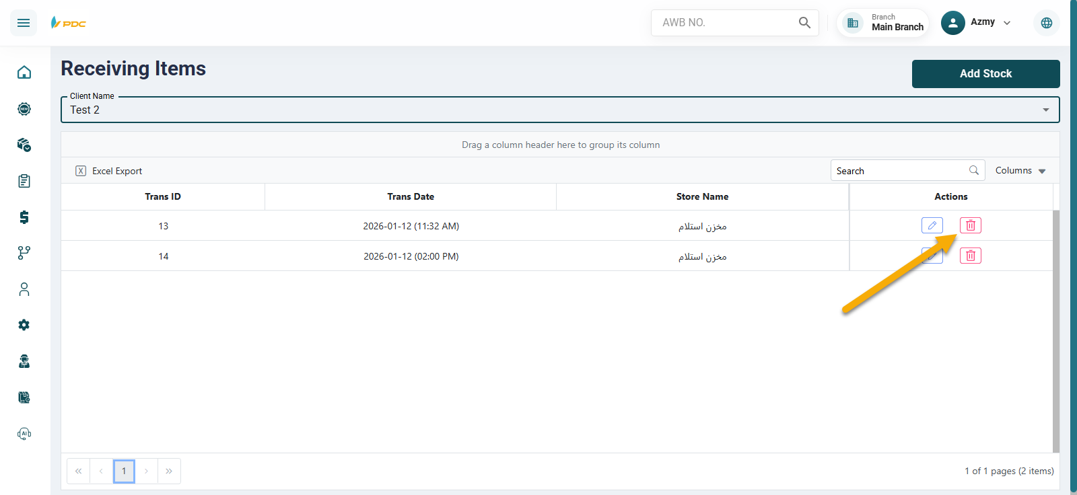The image size is (1077, 495).
Task: Open the New badge sidebar icon
Action: pos(24,109)
